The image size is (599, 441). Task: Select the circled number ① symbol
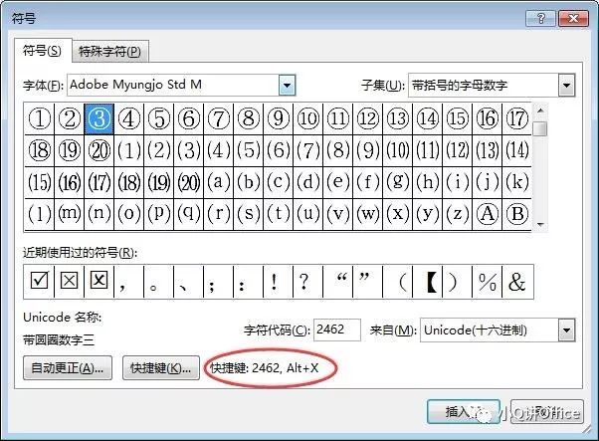click(x=40, y=118)
